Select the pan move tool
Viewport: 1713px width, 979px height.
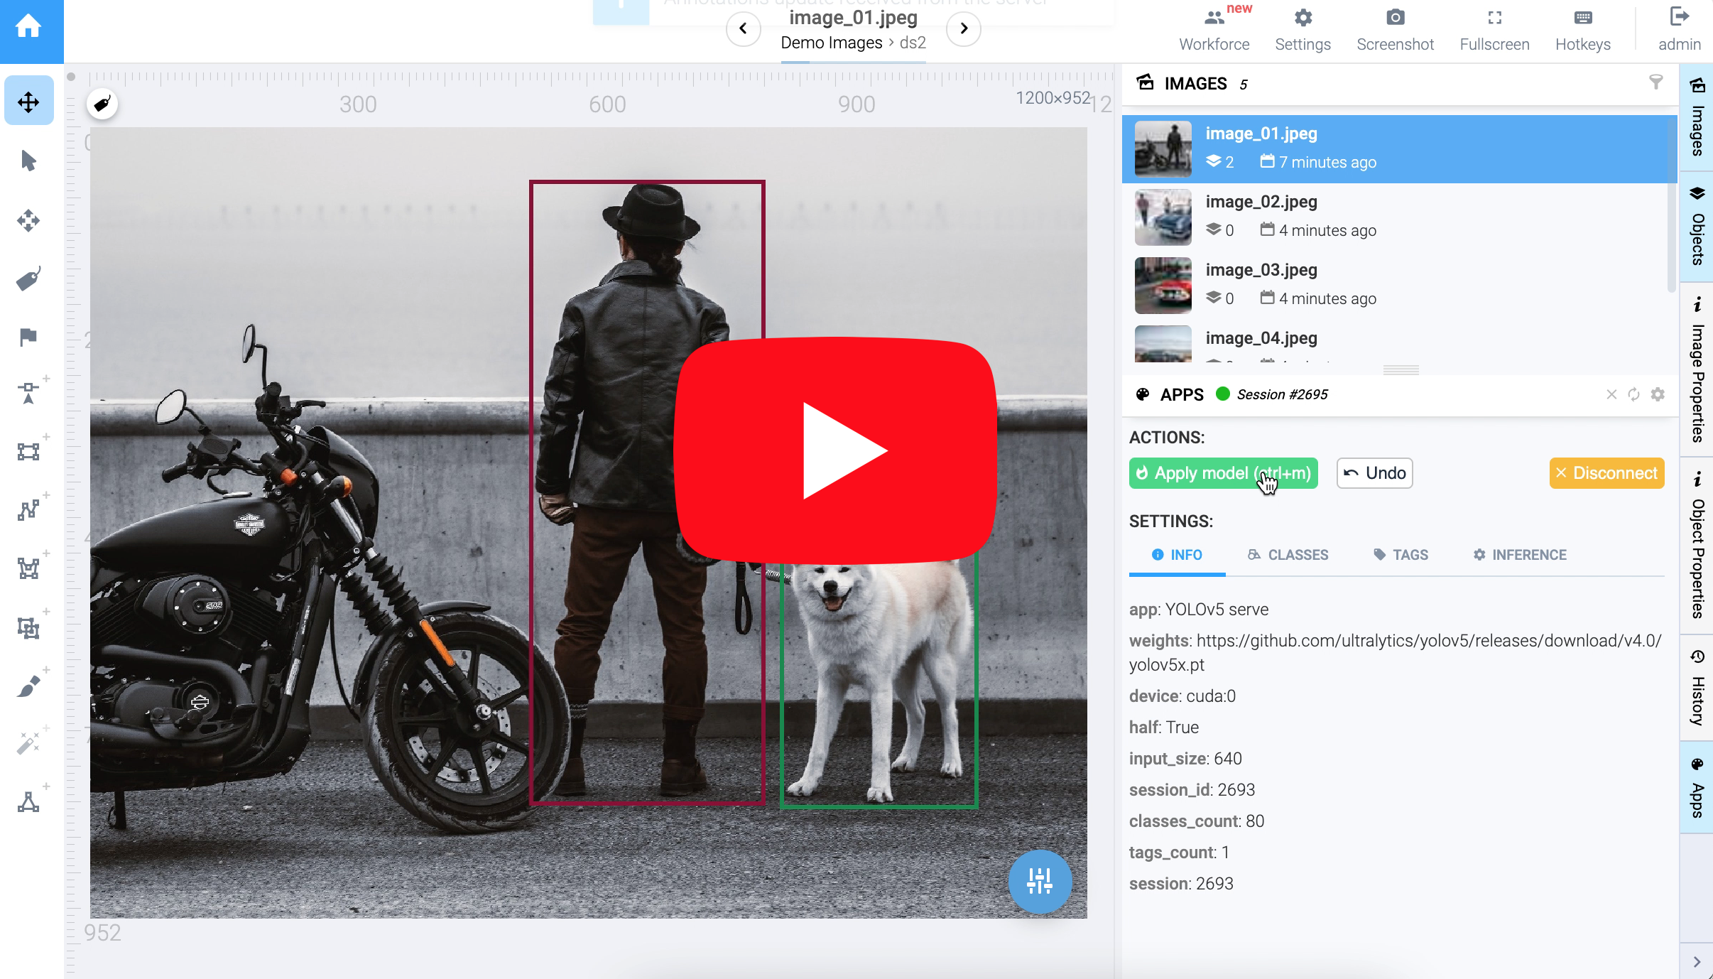point(28,102)
